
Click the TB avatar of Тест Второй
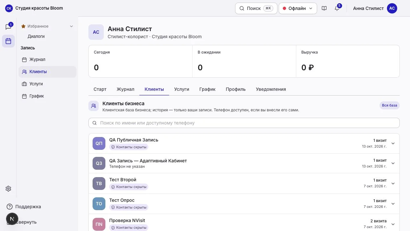coord(99,184)
